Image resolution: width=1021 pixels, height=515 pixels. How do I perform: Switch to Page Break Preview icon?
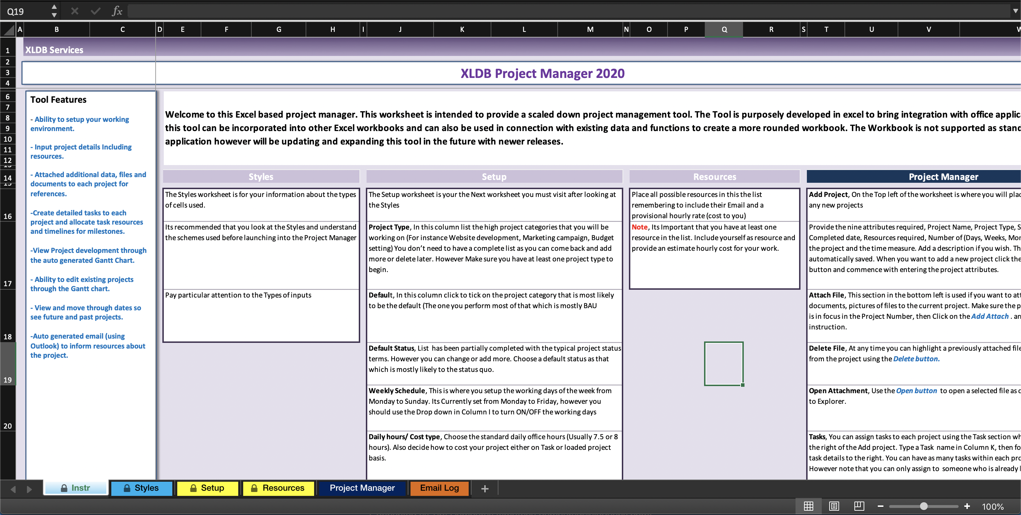point(859,506)
